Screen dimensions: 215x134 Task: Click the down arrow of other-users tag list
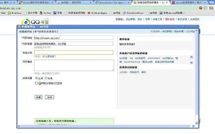point(191,63)
